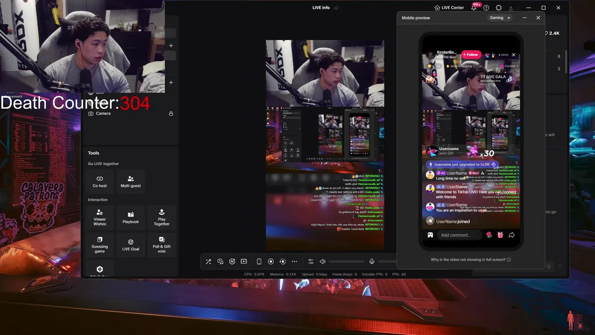The height and width of the screenshot is (335, 595).
Task: Open Viewer Wishes interaction
Action: (x=99, y=217)
